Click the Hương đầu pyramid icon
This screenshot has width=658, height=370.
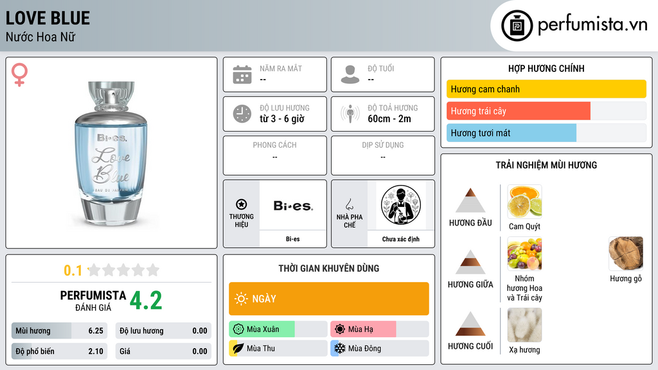click(470, 200)
